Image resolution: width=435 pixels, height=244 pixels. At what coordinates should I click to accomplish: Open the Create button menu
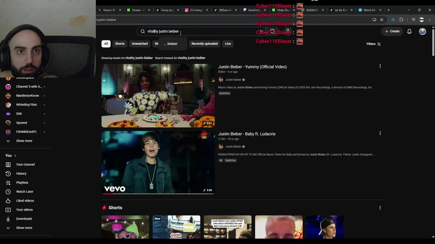392,31
